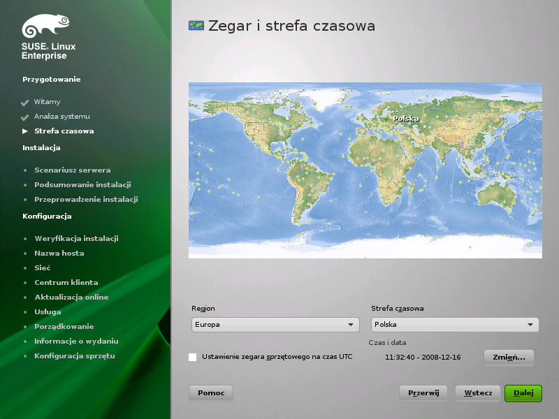Select the Witamy step in the sidebar
This screenshot has width=559, height=419.
47,102
